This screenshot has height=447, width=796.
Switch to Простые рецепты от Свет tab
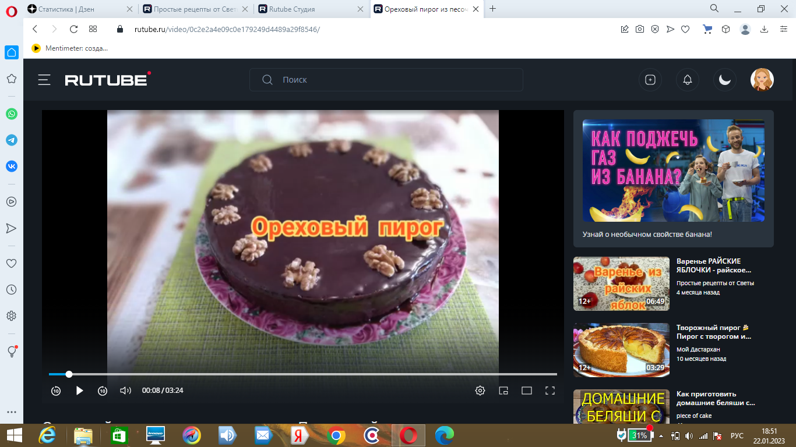point(196,9)
